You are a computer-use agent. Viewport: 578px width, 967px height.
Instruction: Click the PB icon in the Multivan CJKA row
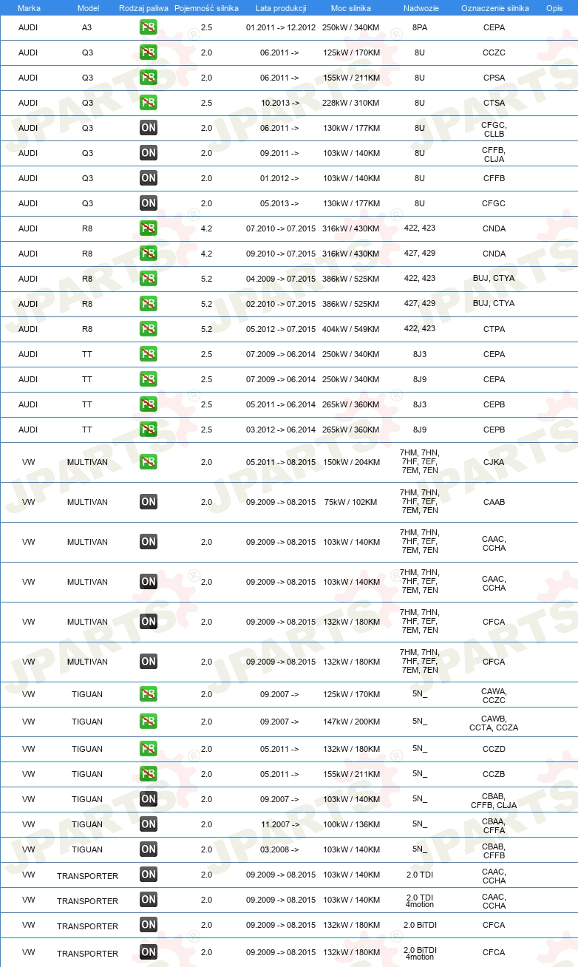click(149, 462)
